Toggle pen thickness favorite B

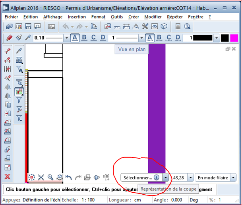84,38
